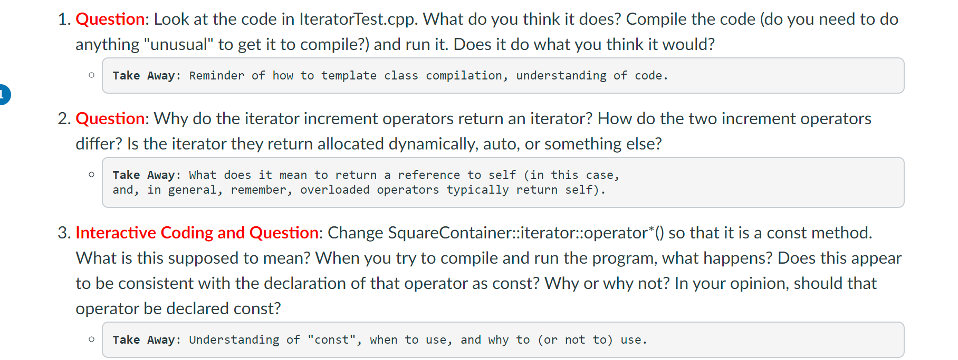Select the Understanding of "const" Take Away box
Image resolution: width=958 pixels, height=360 pixels.
(503, 339)
